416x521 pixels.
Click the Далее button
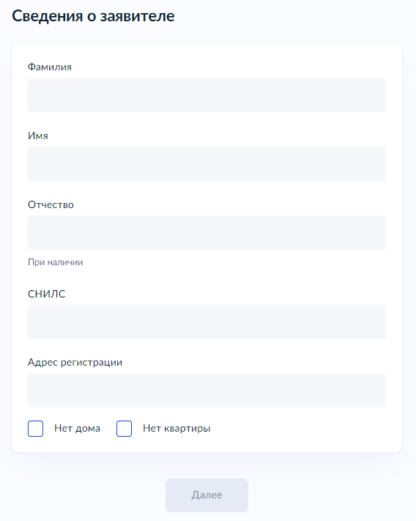pos(207,495)
